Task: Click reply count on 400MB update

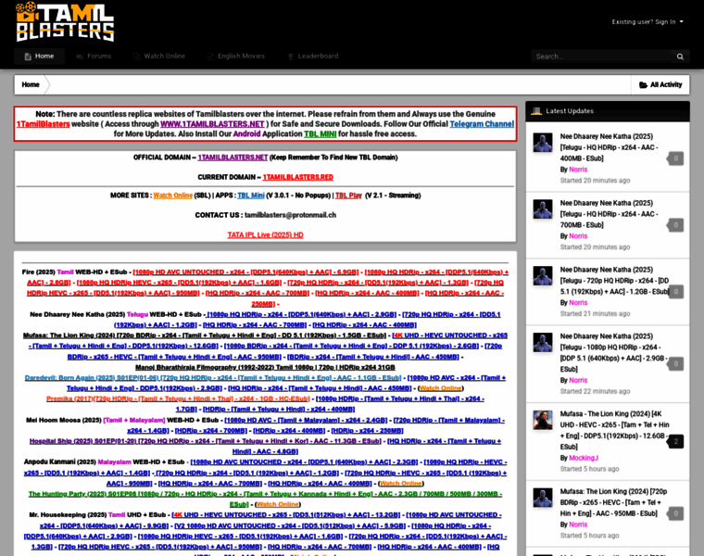Action: coord(675,158)
